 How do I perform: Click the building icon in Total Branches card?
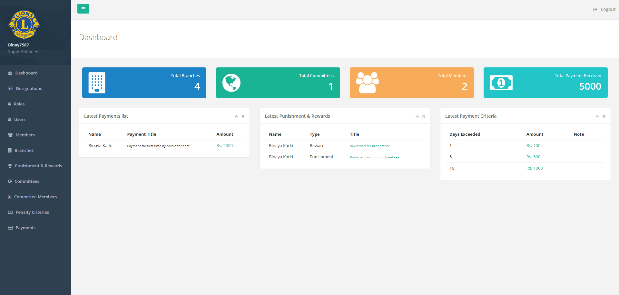97,83
